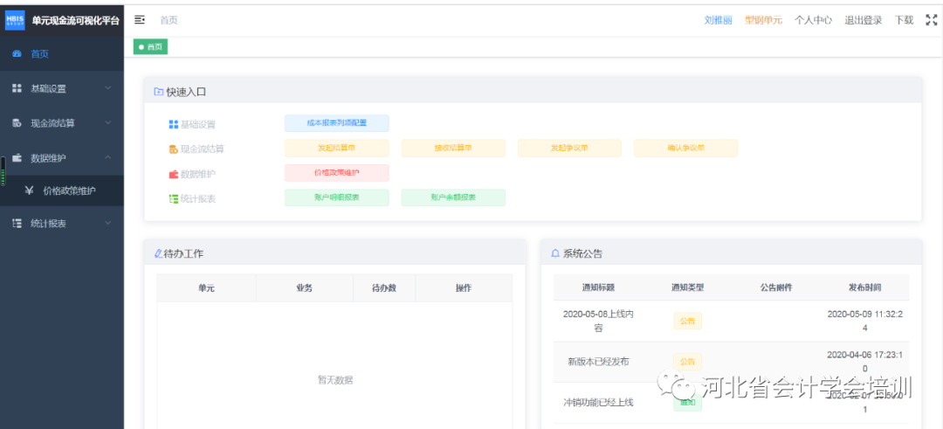Click the 统计报表 list icon in sidebar
Viewport: 943px width, 429px height.
(x=17, y=223)
